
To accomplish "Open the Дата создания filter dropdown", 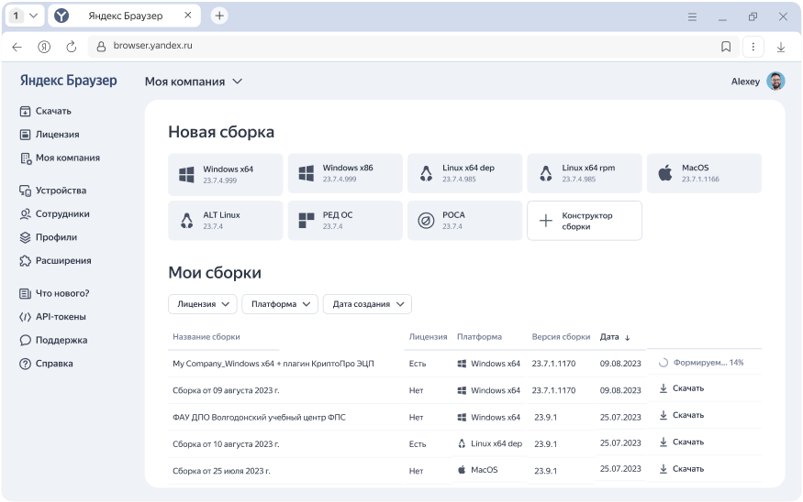I will (367, 304).
